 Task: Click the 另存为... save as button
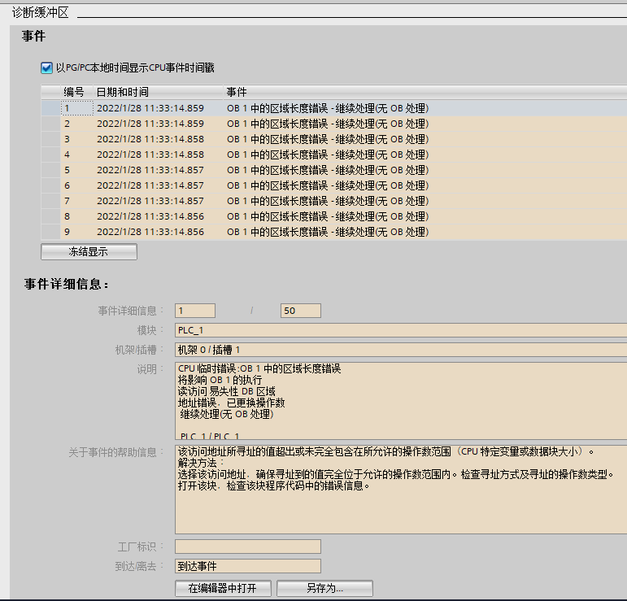click(324, 588)
